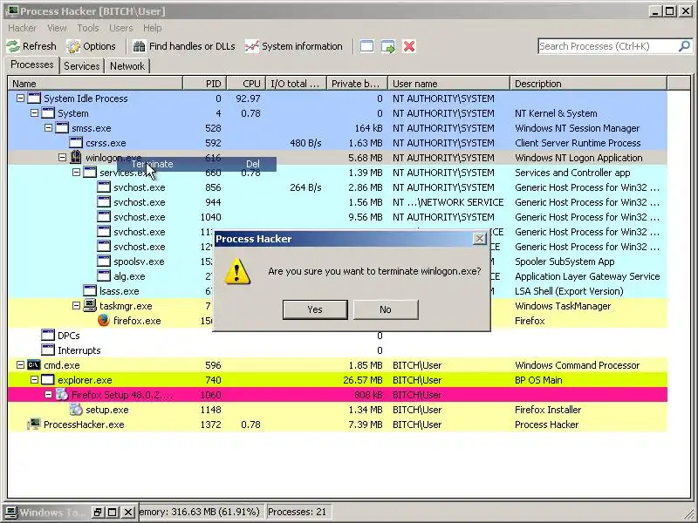Click the Windows Task Manager taskbar icon
This screenshot has height=523, width=698.
[11, 512]
